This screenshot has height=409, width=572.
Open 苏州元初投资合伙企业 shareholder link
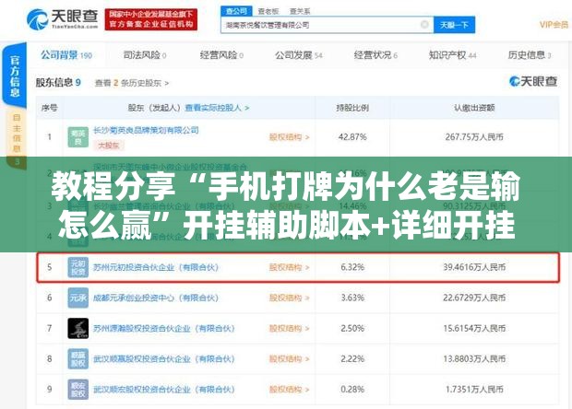156,267
